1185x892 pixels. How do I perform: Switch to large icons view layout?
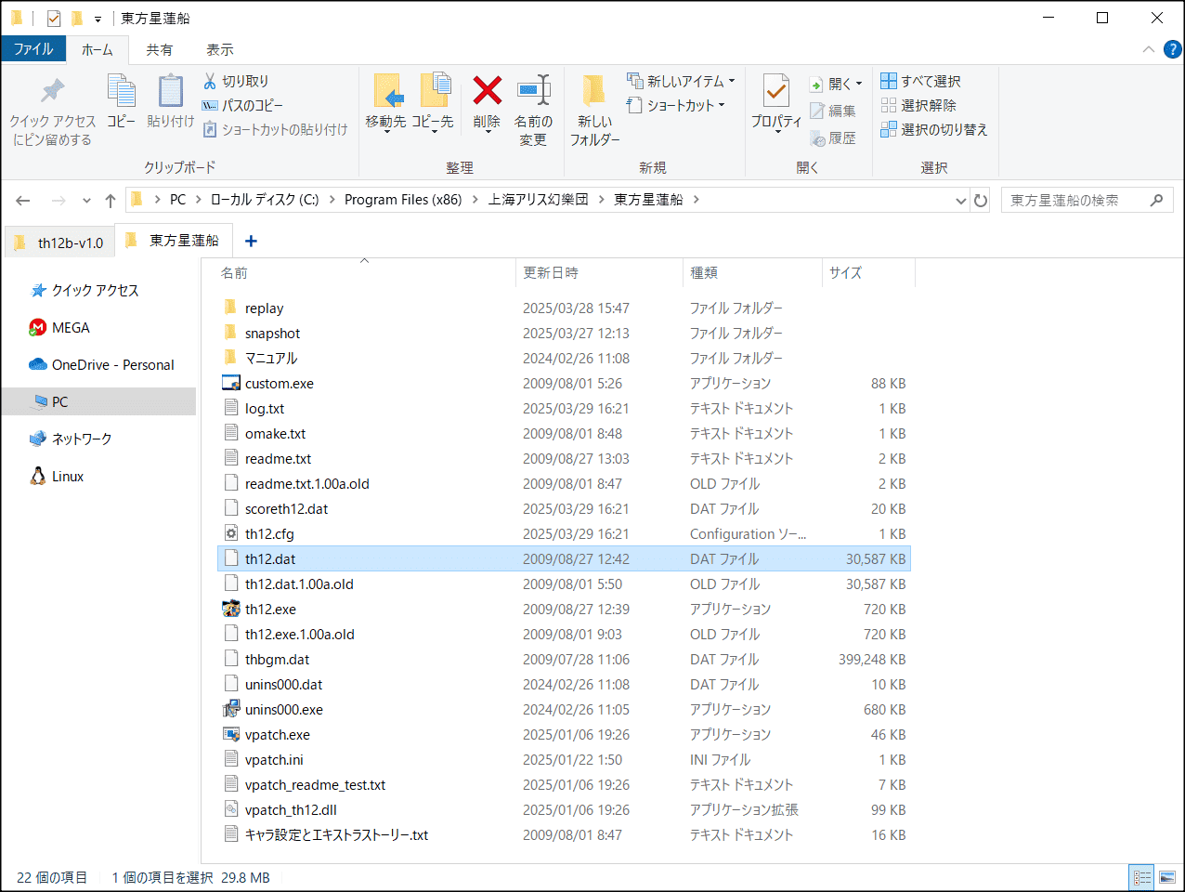pyautogui.click(x=1167, y=877)
